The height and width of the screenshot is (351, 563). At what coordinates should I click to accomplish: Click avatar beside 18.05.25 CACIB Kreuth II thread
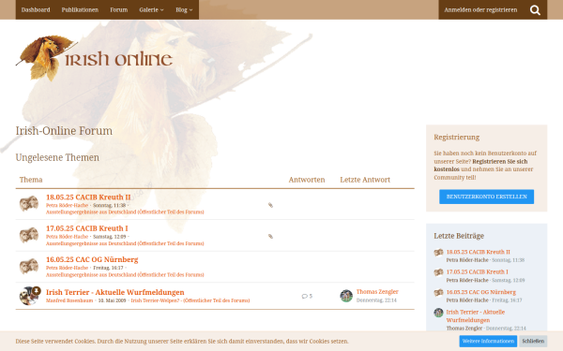click(29, 204)
